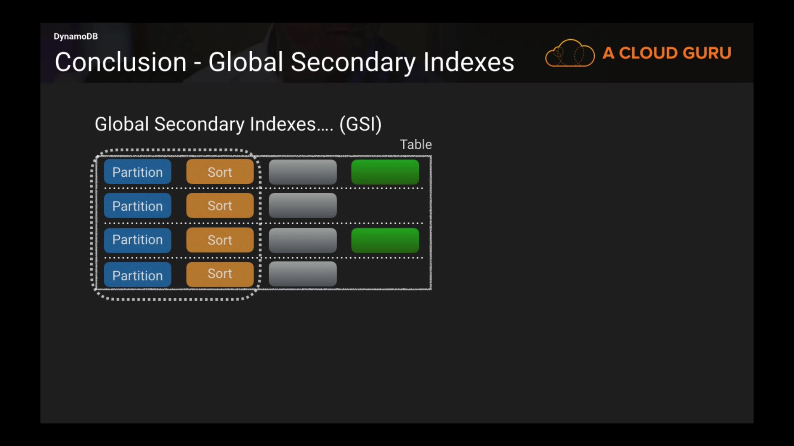The image size is (794, 446).
Task: Click the A Cloud Guru cloud logo
Action: (x=569, y=53)
